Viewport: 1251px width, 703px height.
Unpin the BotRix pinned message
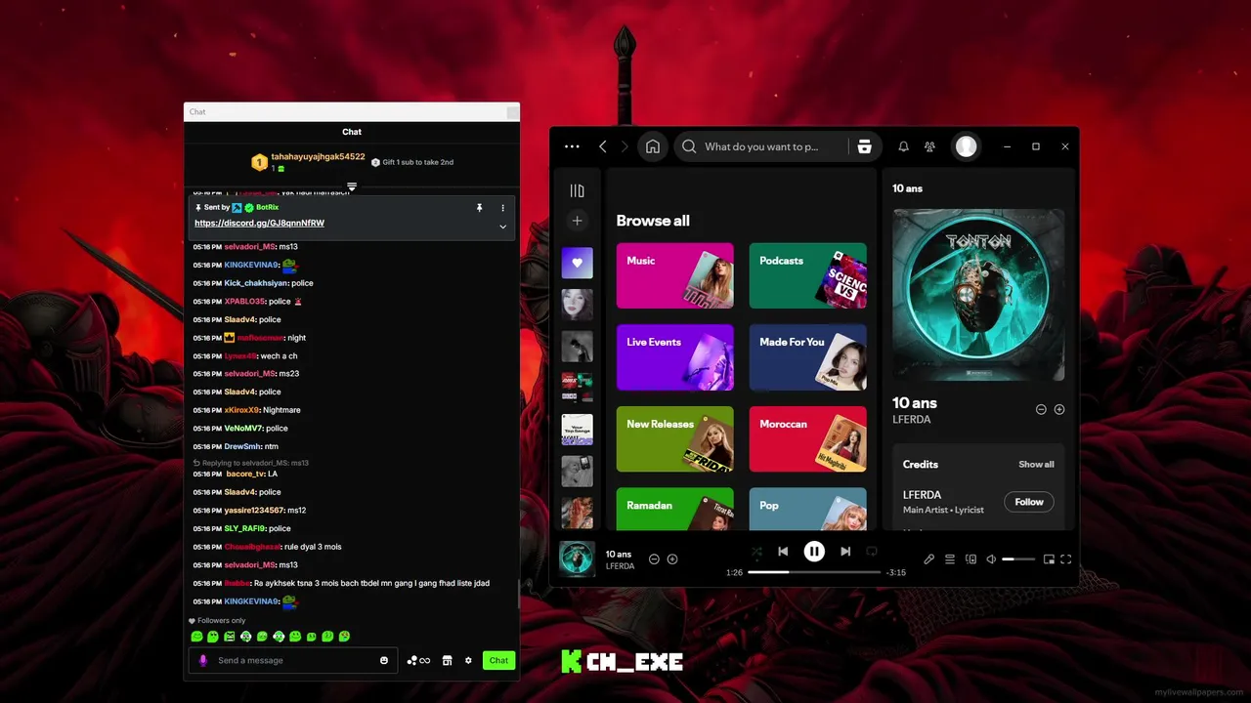479,208
